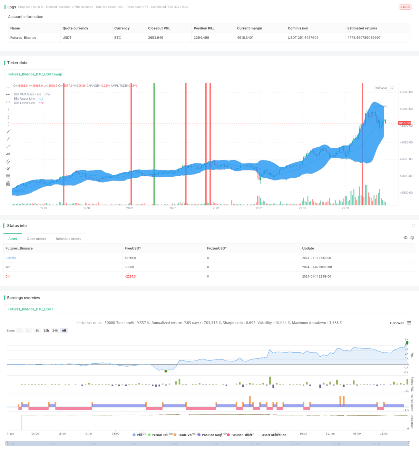Select the vertical segment drawing tool
The height and width of the screenshot is (453, 419).
pos(8,124)
